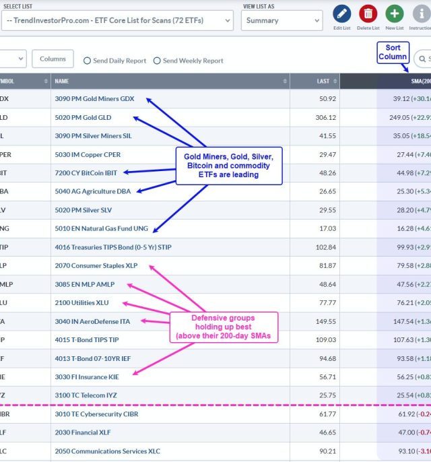
Task: Open 3040 IN AeroDefense ITA link
Action: (92, 321)
